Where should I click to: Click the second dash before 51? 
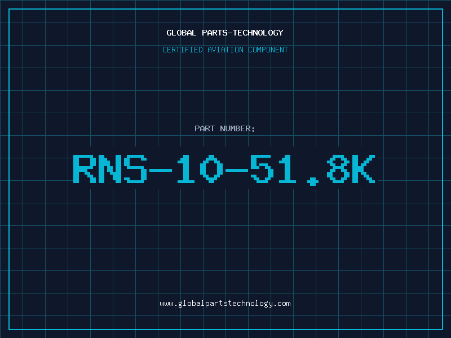(x=237, y=171)
